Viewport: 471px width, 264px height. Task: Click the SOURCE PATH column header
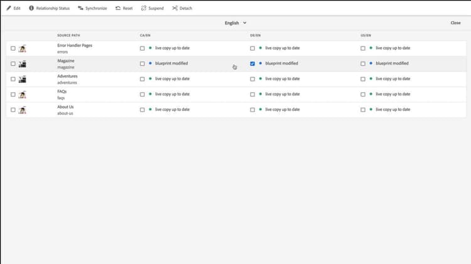[68, 35]
